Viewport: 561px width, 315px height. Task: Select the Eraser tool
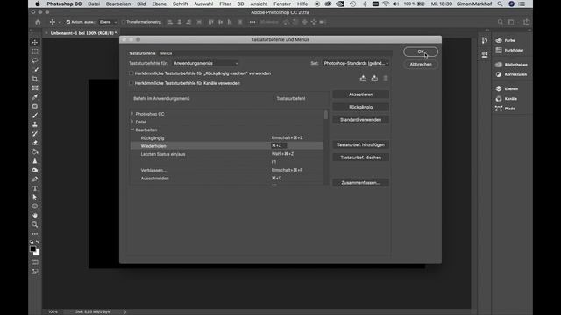(35, 143)
